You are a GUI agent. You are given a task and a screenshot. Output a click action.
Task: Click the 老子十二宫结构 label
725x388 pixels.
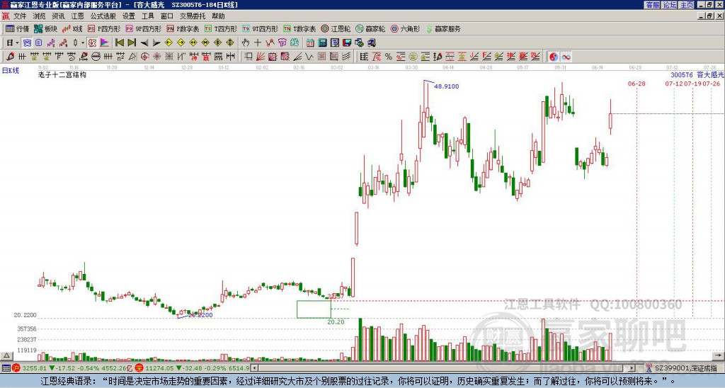tap(62, 74)
